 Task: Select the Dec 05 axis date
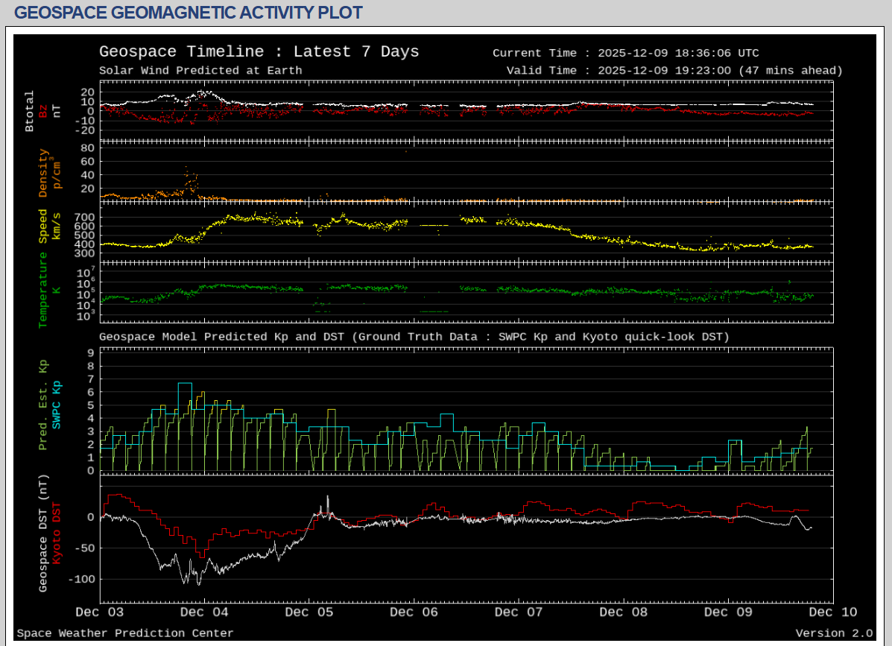(309, 612)
